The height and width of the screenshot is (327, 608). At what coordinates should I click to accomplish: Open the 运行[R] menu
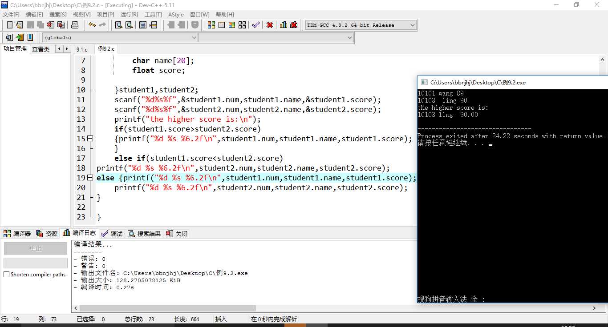129,15
